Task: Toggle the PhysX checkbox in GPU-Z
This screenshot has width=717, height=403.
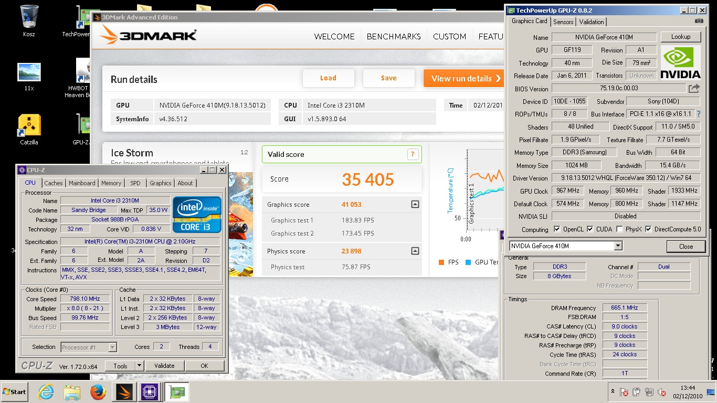Action: (620, 229)
